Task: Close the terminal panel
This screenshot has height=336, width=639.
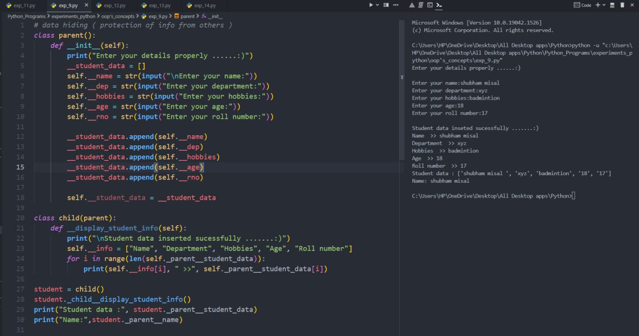Action: (x=632, y=5)
